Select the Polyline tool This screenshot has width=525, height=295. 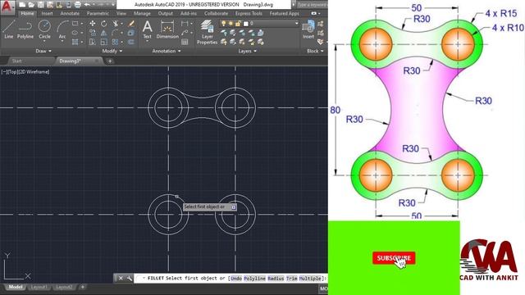[x=25, y=29]
